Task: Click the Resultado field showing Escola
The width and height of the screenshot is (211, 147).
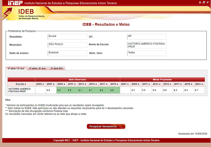Action: click(x=67, y=37)
